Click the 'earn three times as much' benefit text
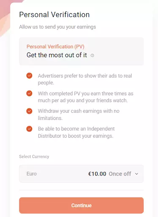 pyautogui.click(x=85, y=97)
